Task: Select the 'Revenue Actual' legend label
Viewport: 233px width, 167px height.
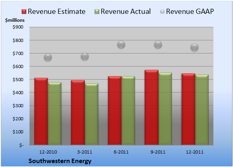Action: point(126,11)
